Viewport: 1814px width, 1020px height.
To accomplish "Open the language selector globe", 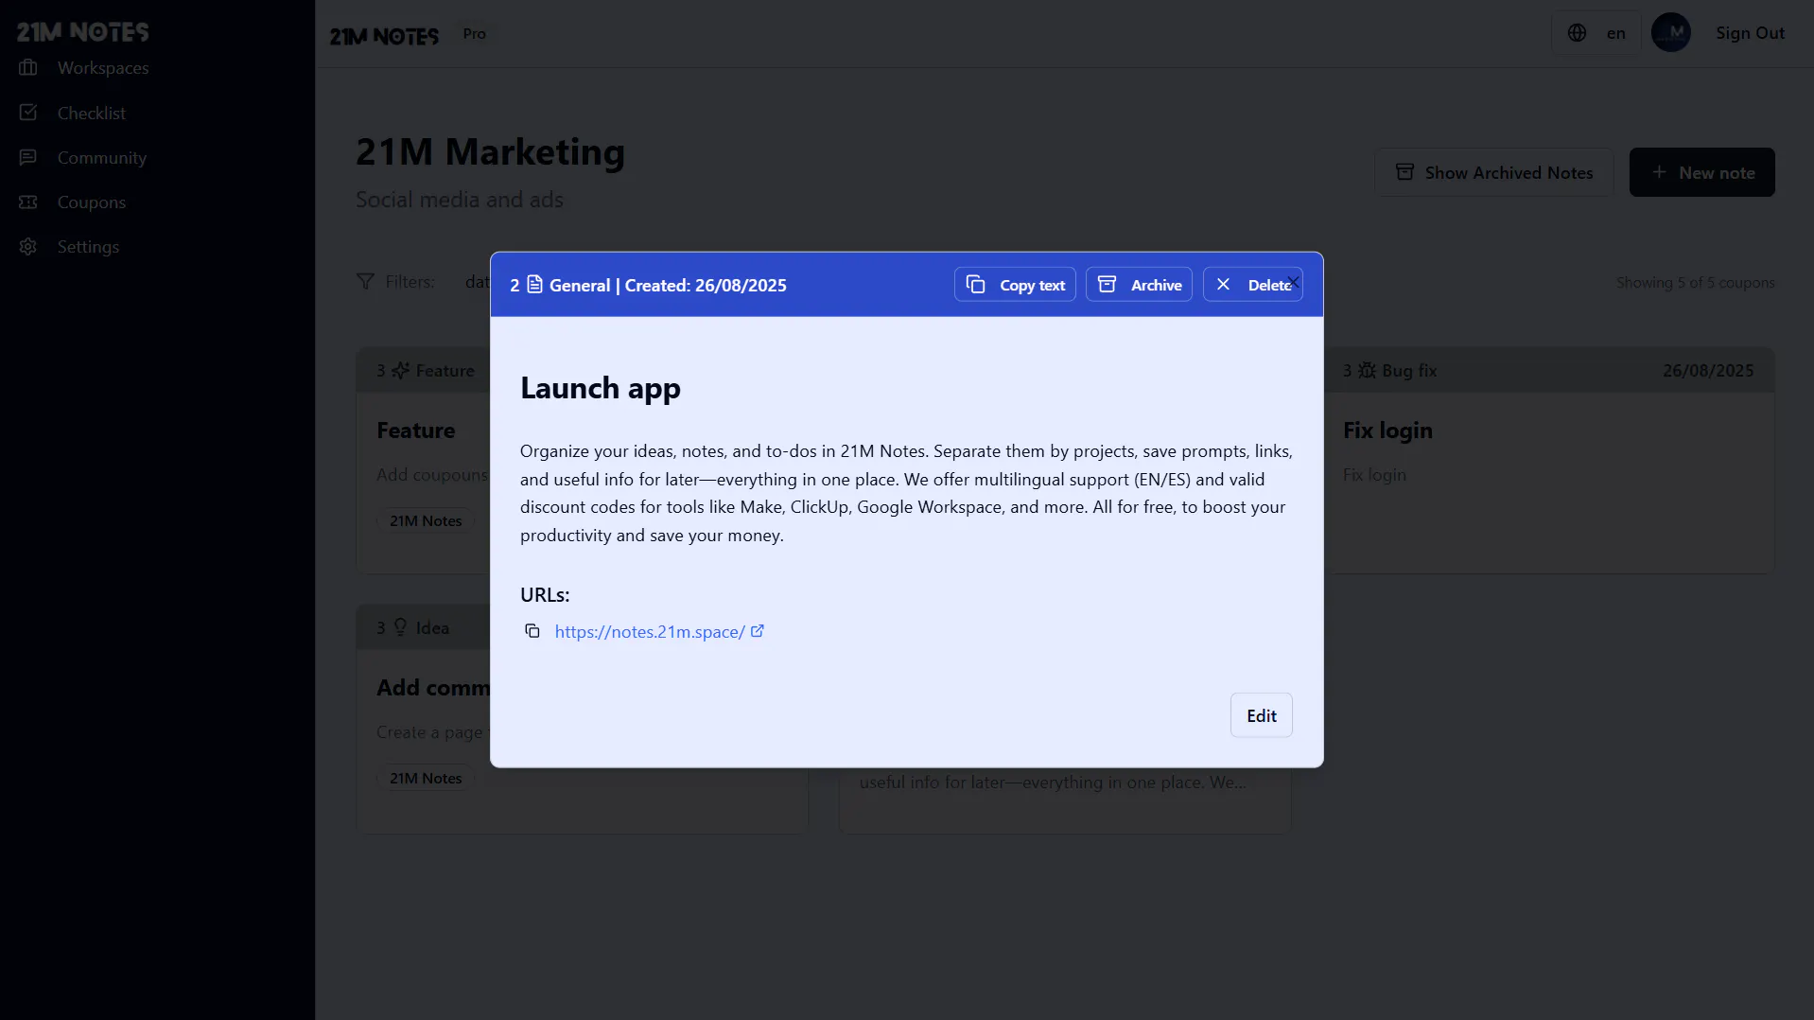I will tap(1577, 33).
